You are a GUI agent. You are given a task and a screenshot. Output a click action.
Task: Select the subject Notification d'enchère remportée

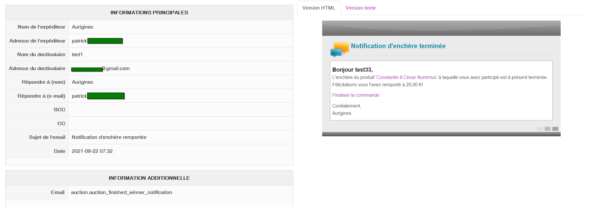[109, 137]
